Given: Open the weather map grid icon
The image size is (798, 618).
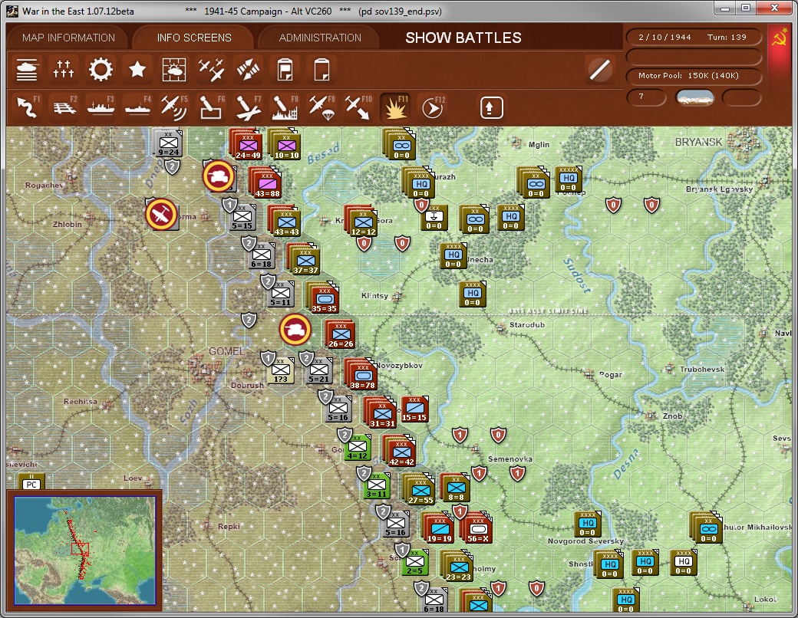Looking at the screenshot, I should 174,70.
